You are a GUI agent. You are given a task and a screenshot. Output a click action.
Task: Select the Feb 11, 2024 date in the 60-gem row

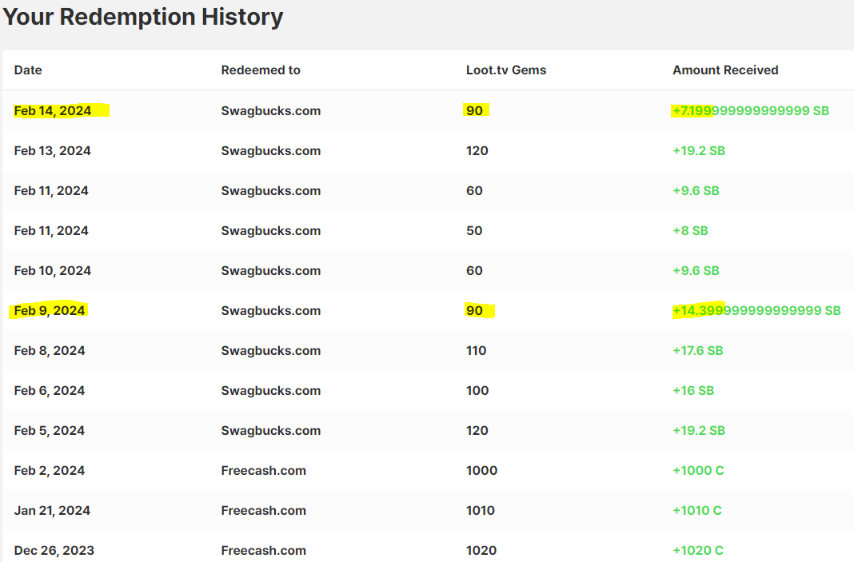point(51,191)
